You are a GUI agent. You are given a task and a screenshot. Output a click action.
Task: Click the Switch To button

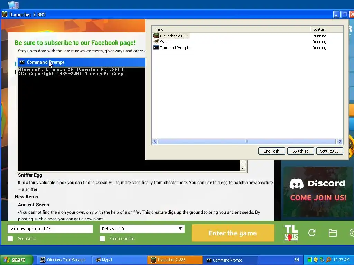click(x=300, y=151)
